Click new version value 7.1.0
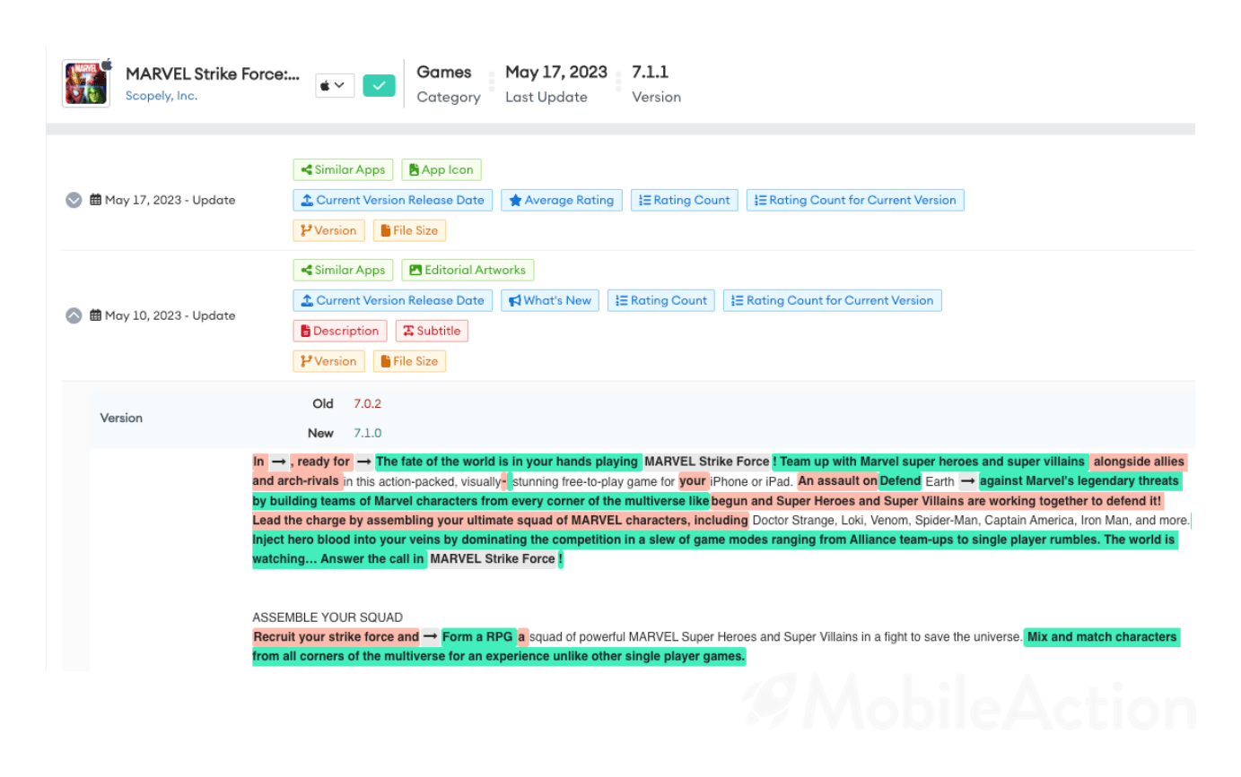 pyautogui.click(x=367, y=433)
